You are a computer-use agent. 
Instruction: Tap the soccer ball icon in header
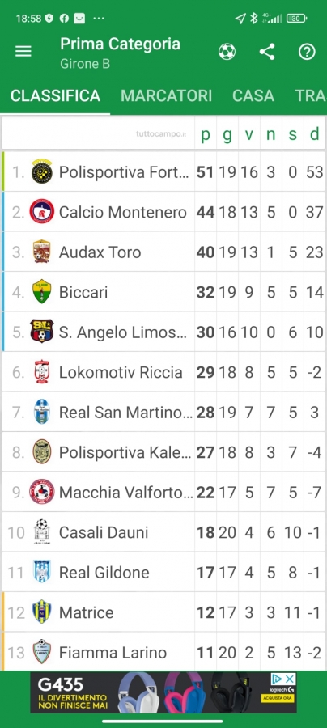(227, 52)
